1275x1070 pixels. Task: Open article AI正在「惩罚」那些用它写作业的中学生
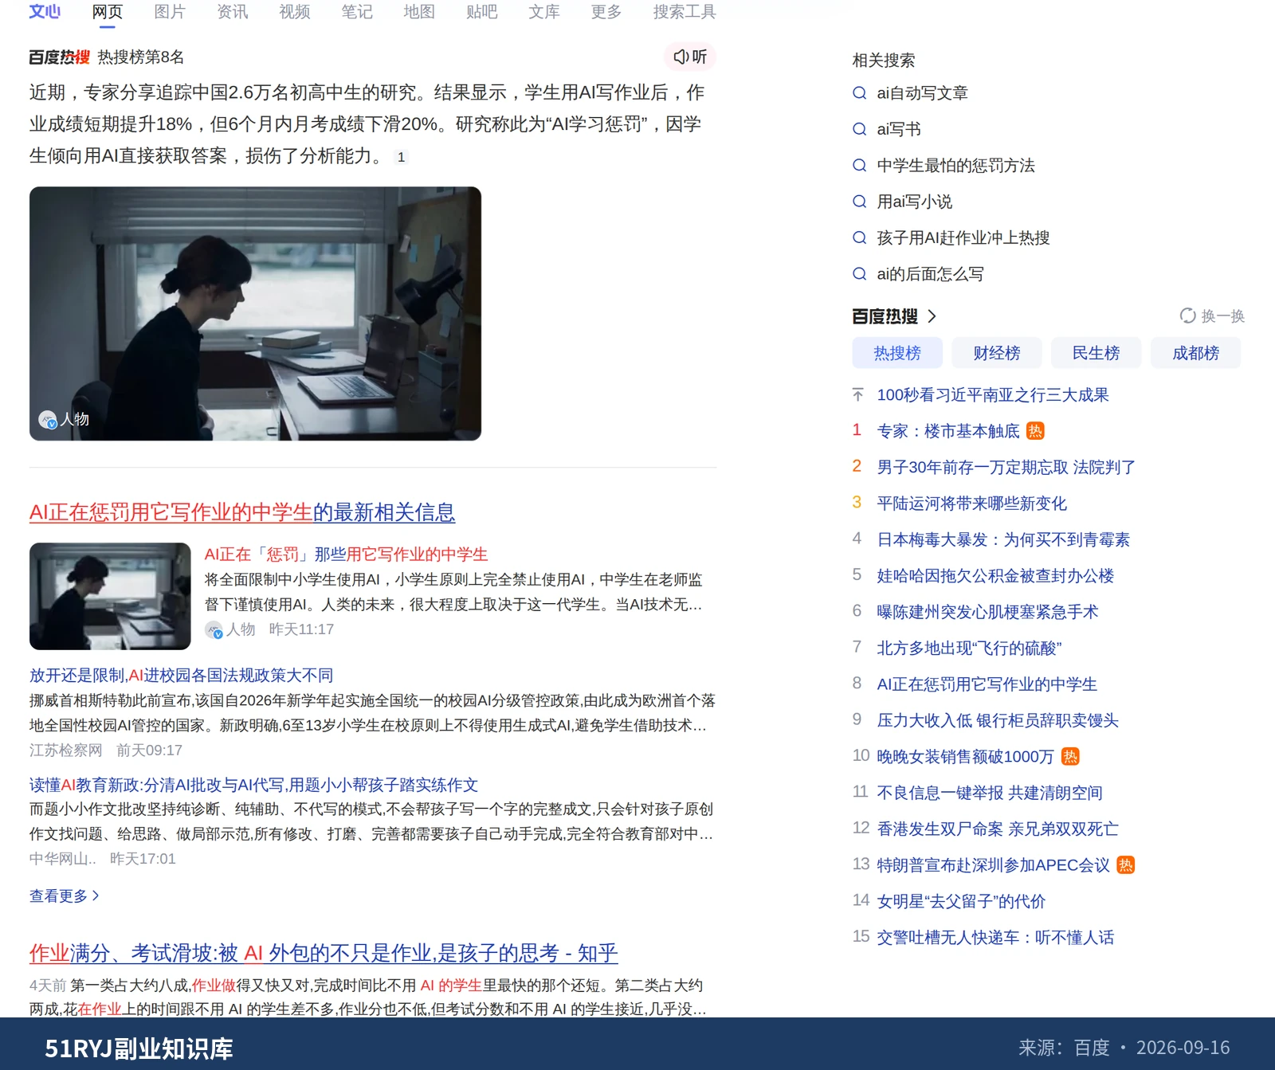(x=346, y=554)
